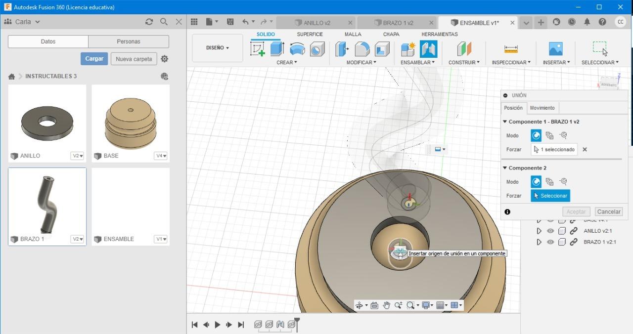Image resolution: width=633 pixels, height=334 pixels.
Task: Open the ENSAMBLAR dropdown menu
Action: (x=418, y=62)
